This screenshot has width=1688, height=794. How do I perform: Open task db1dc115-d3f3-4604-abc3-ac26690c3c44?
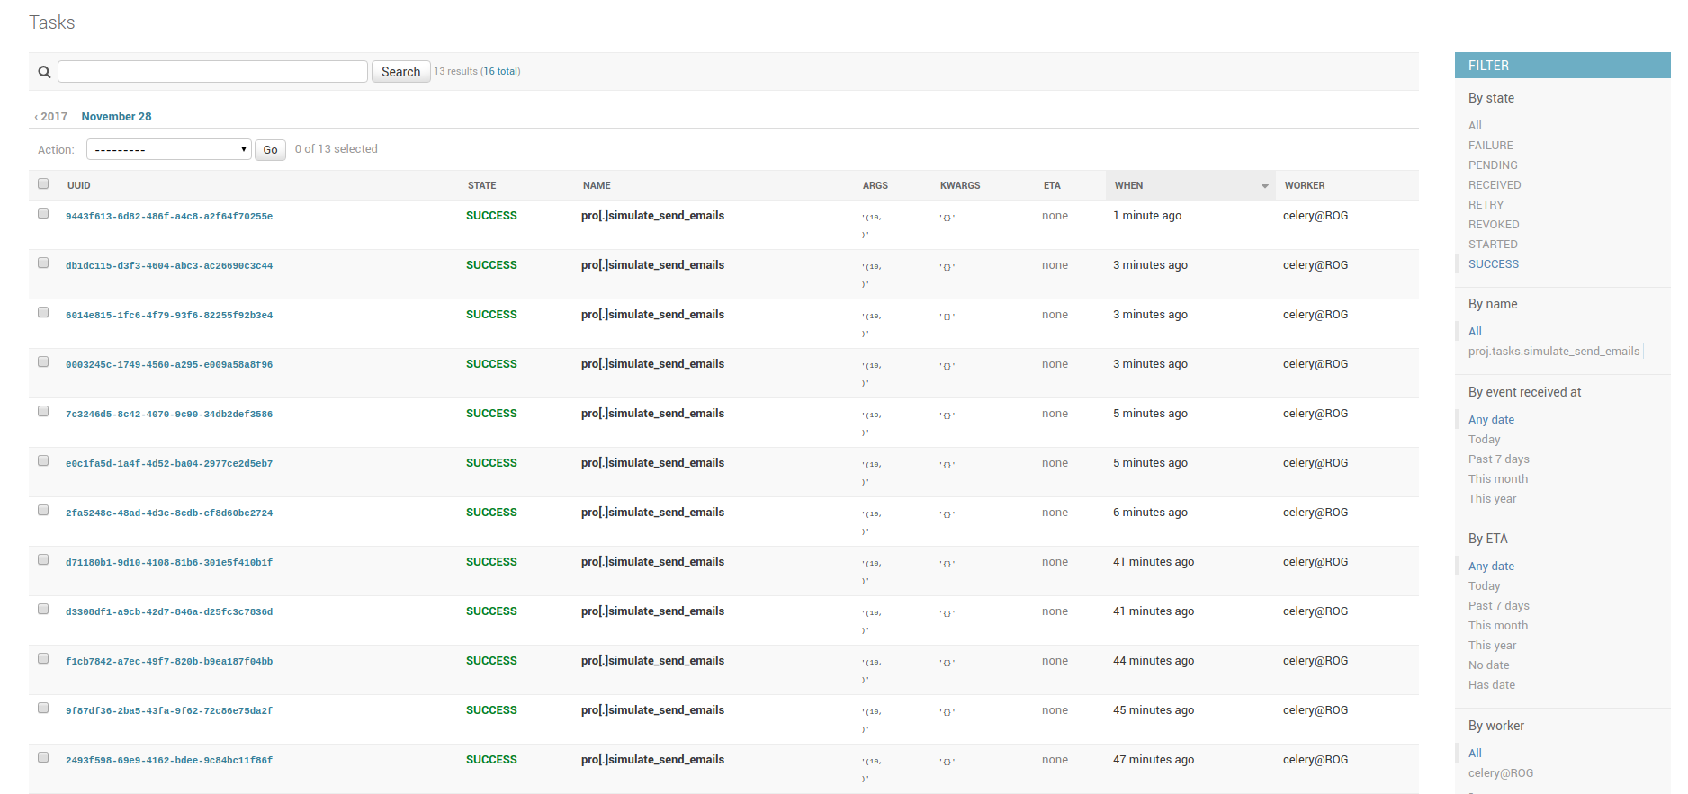[169, 266]
